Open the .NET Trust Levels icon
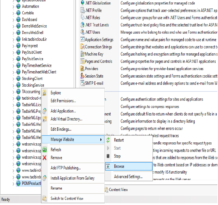This screenshot has width=218, height=205. tap(83, 25)
